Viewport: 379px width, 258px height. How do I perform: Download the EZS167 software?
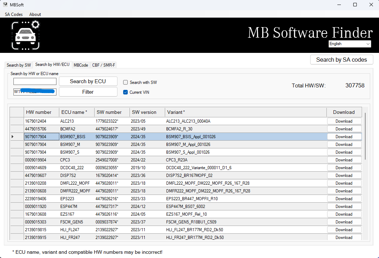[344, 214]
